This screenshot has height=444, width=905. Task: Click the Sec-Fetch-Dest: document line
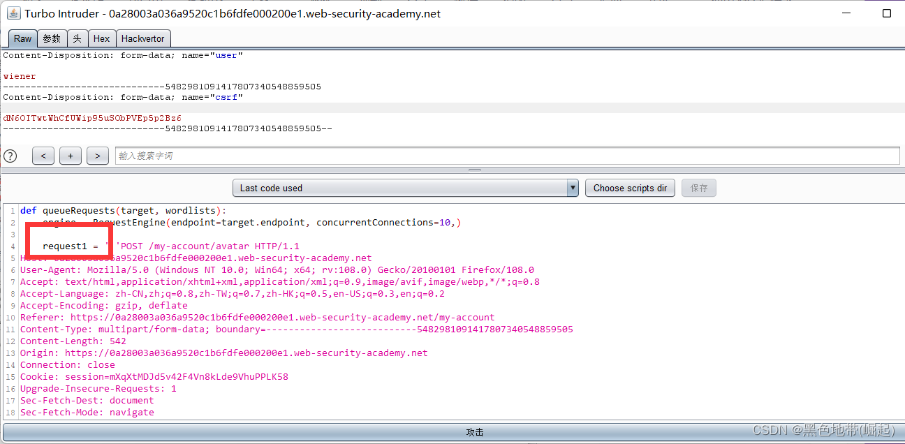tap(87, 400)
